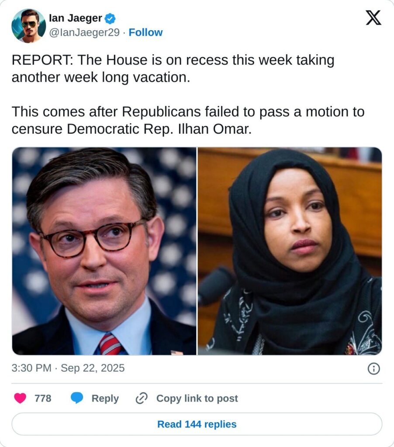The image size is (394, 447).
Task: Select Copy link to post
Action: 197,398
